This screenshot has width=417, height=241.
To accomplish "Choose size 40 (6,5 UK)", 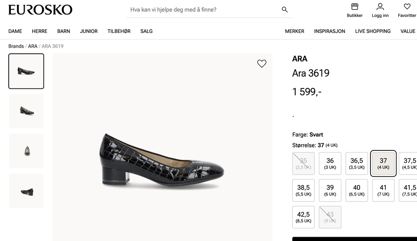I will click(x=357, y=190).
